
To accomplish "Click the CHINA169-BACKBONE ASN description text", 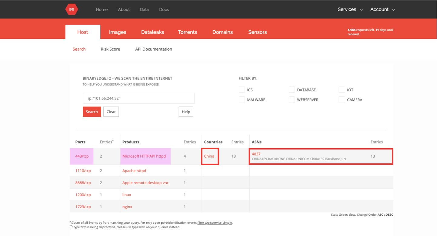I will tap(299, 159).
